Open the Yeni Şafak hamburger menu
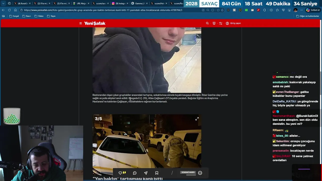This screenshot has height=181, width=322. point(80,23)
